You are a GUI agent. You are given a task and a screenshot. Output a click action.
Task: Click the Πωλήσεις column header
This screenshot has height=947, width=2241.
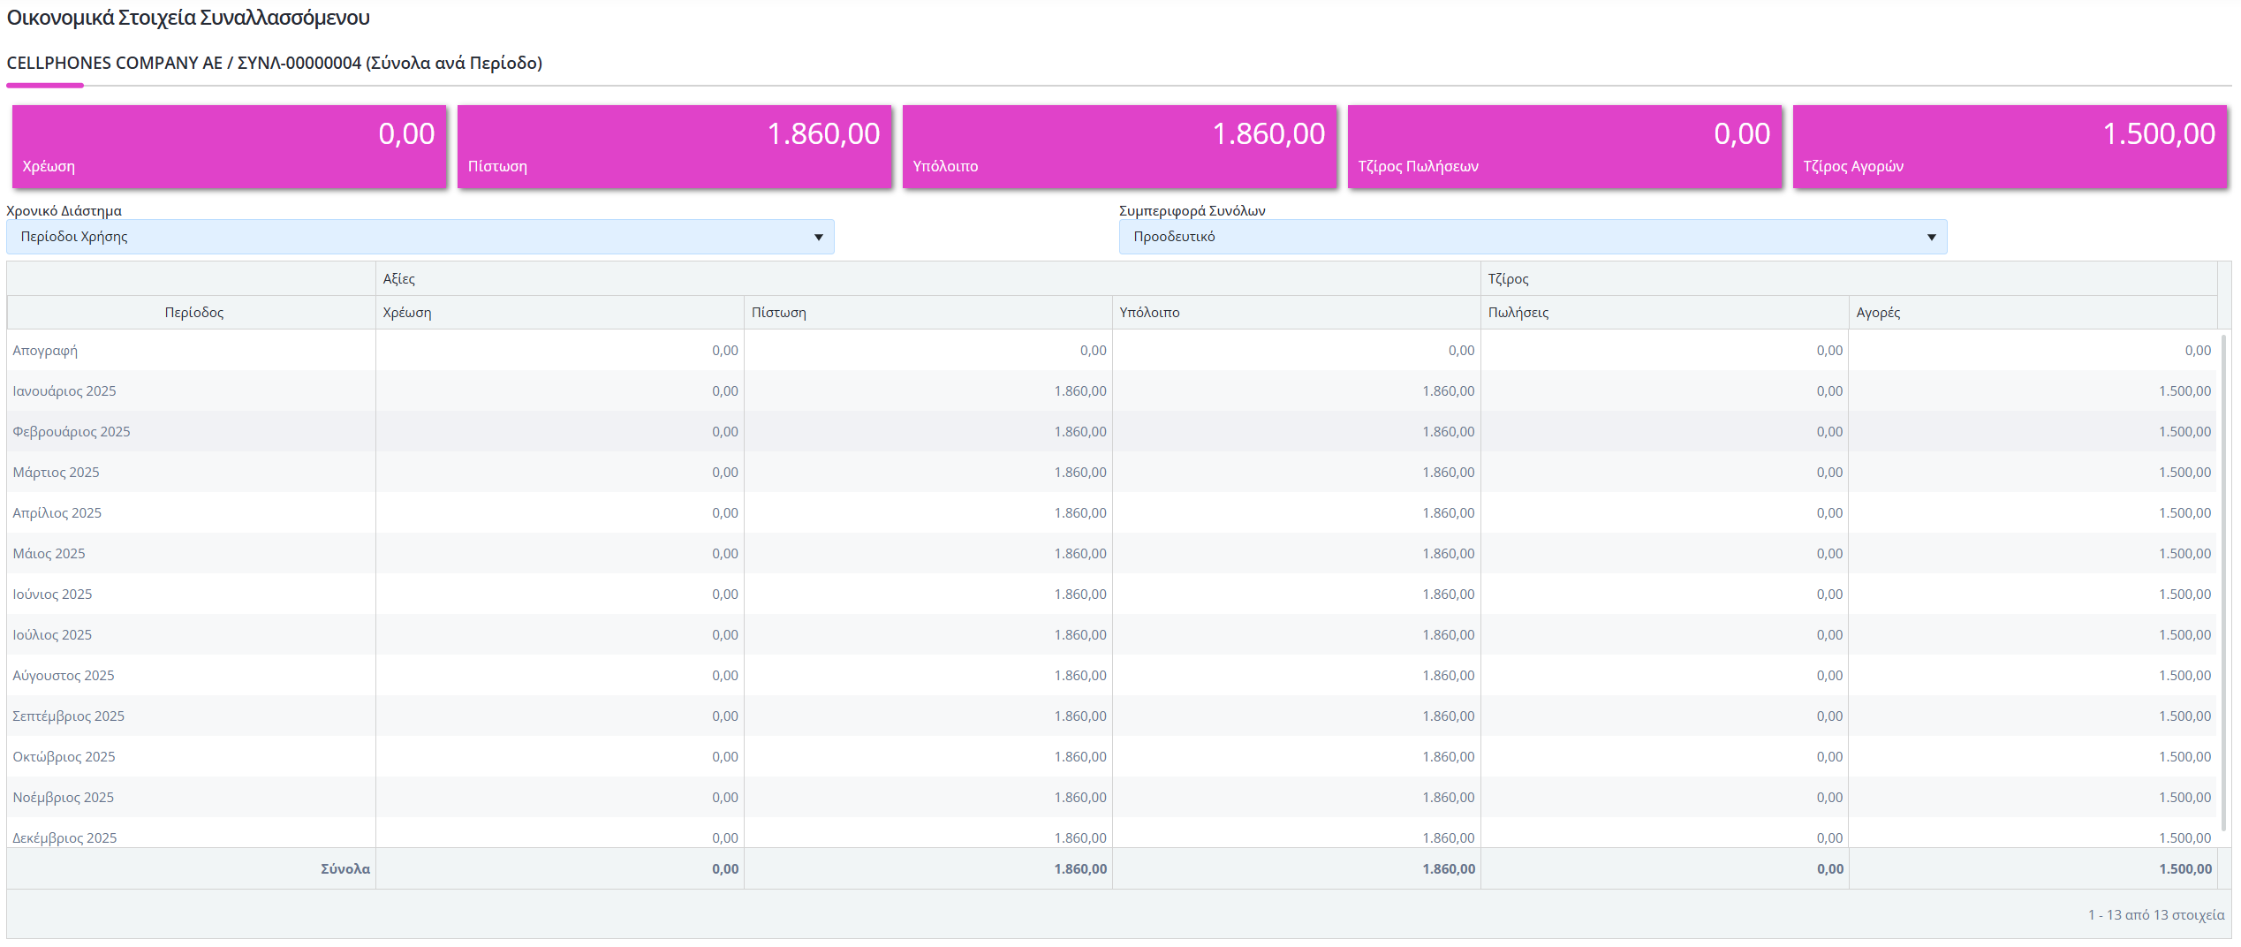tap(1665, 313)
